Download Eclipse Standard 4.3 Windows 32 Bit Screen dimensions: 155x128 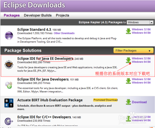141,29
